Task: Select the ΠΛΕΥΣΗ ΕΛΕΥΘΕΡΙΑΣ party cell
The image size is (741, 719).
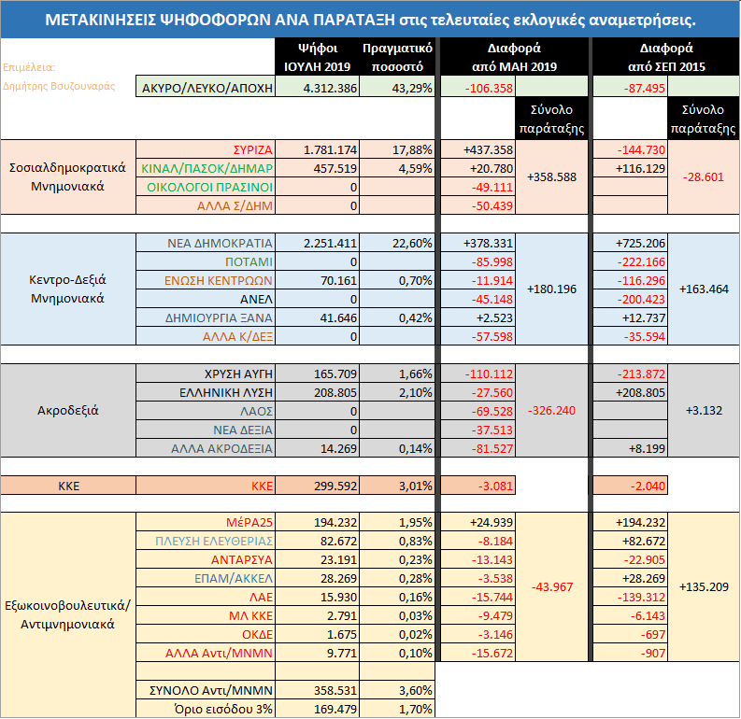Action: [x=206, y=541]
